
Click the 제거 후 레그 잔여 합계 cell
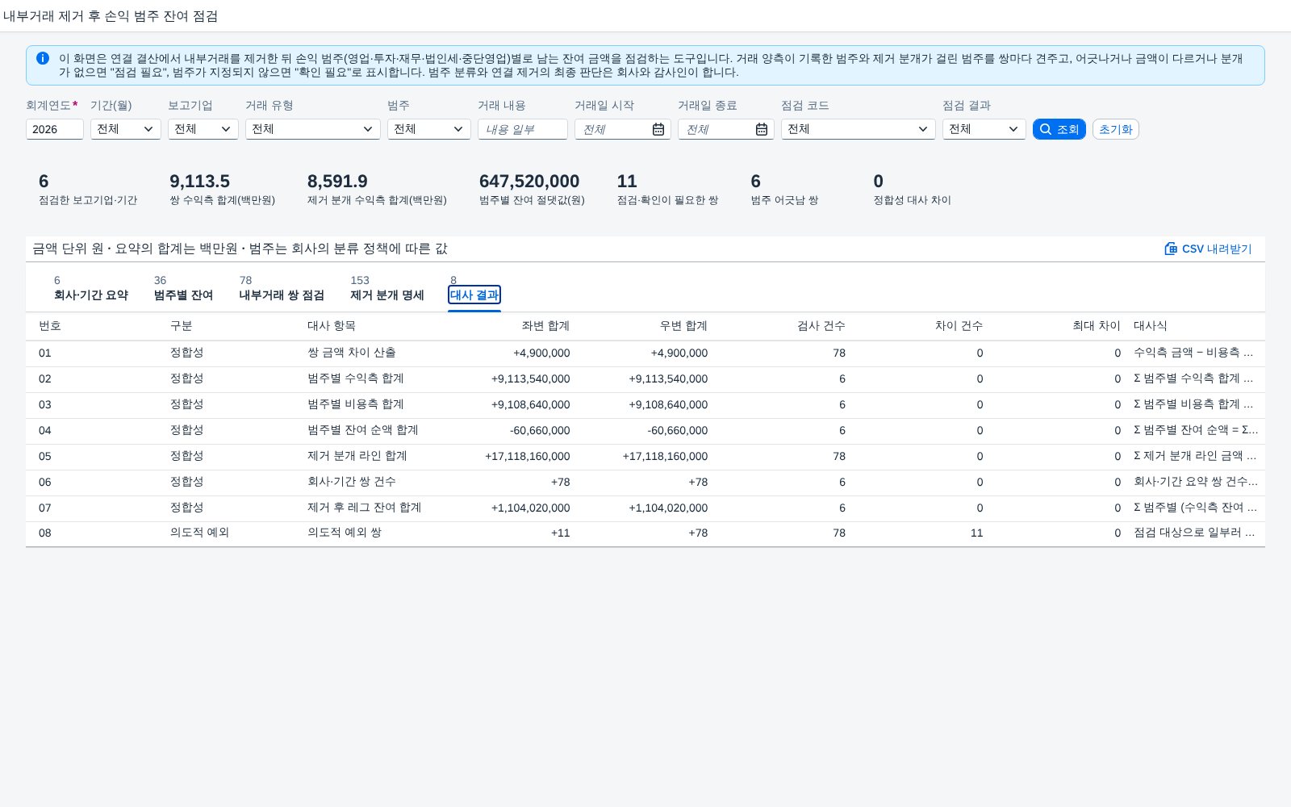(x=365, y=508)
